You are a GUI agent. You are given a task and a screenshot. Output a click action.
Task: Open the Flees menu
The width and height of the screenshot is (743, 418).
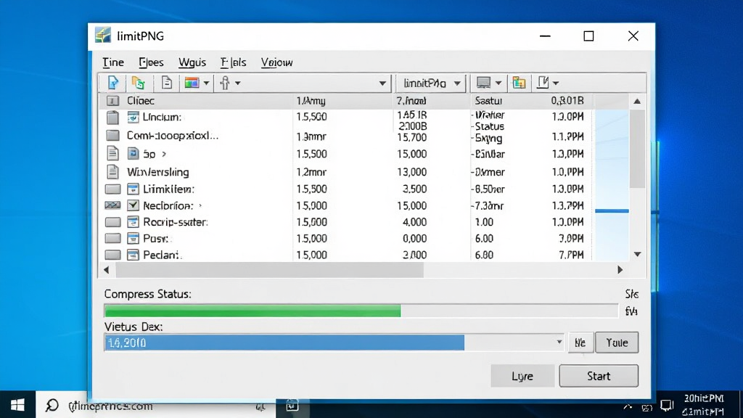[x=151, y=62]
